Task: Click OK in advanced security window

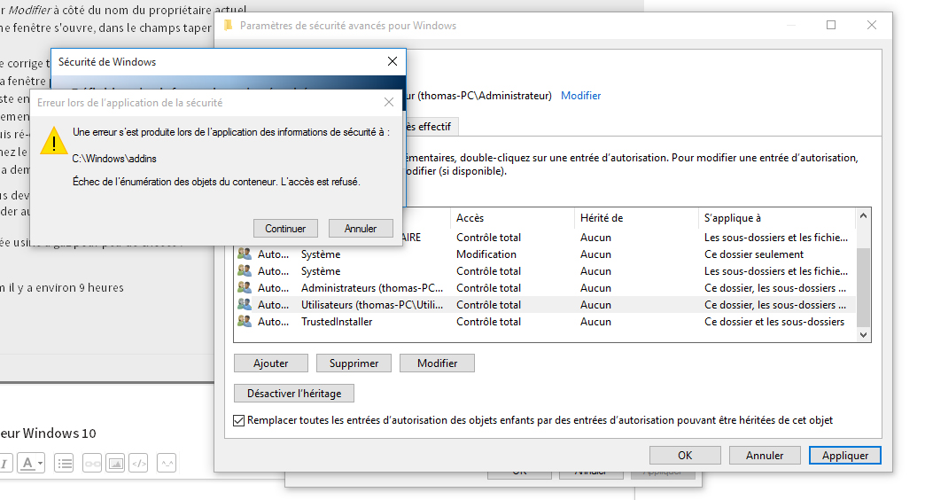Action: [685, 455]
